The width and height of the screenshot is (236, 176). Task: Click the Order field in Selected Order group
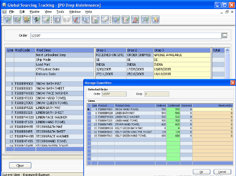coord(114,94)
